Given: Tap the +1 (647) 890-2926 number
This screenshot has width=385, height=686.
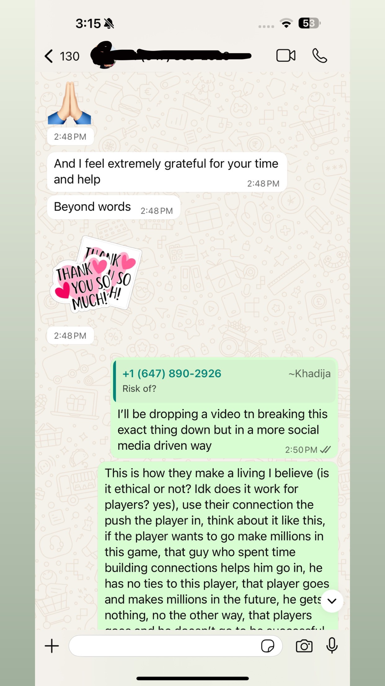Looking at the screenshot, I should (172, 373).
